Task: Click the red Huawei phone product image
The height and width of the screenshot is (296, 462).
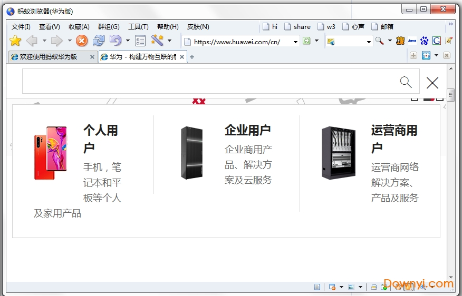Action: coord(51,153)
